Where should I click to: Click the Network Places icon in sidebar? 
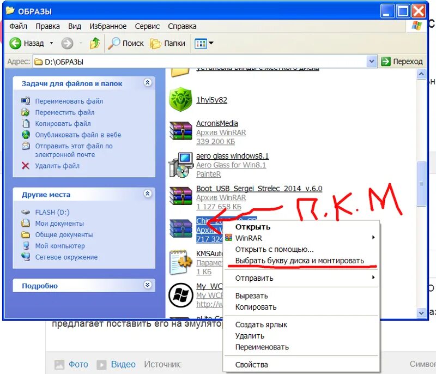[x=26, y=257]
